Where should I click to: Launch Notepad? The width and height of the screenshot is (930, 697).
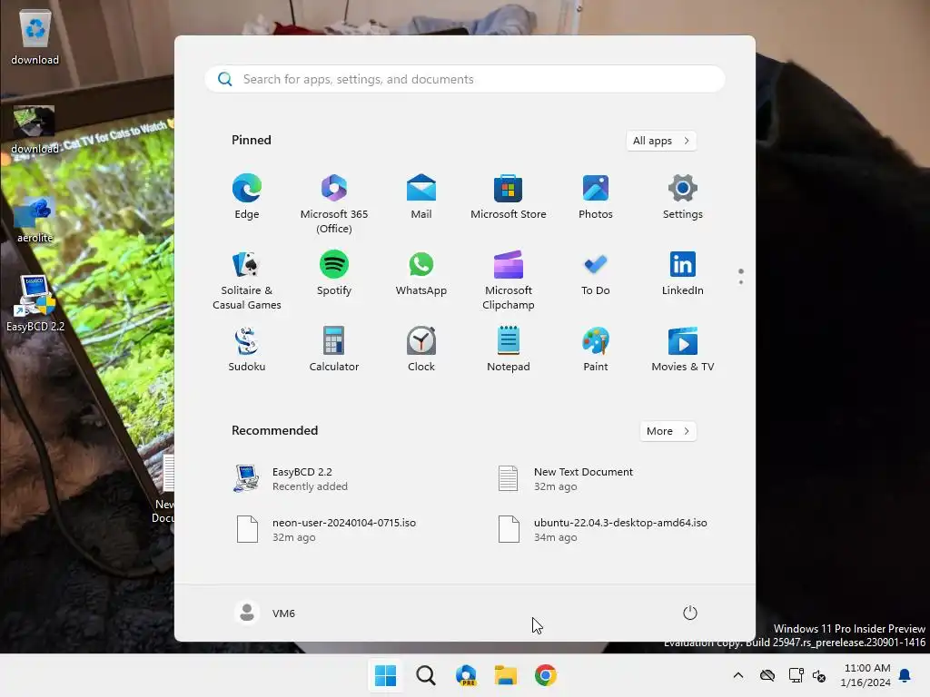pos(509,349)
